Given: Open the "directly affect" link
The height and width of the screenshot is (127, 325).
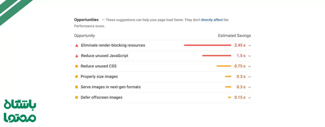Looking at the screenshot, I should [x=212, y=20].
